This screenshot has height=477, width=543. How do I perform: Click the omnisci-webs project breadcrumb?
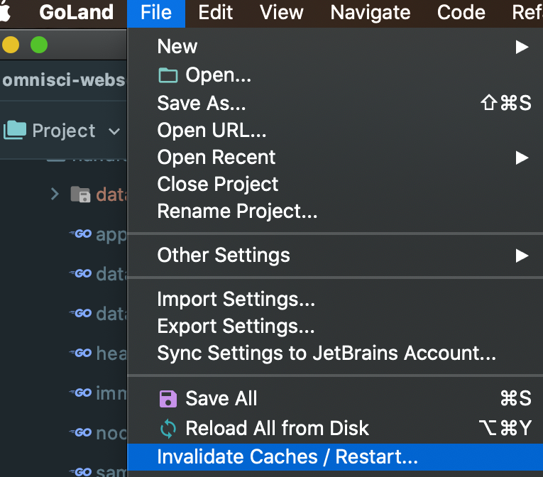64,80
